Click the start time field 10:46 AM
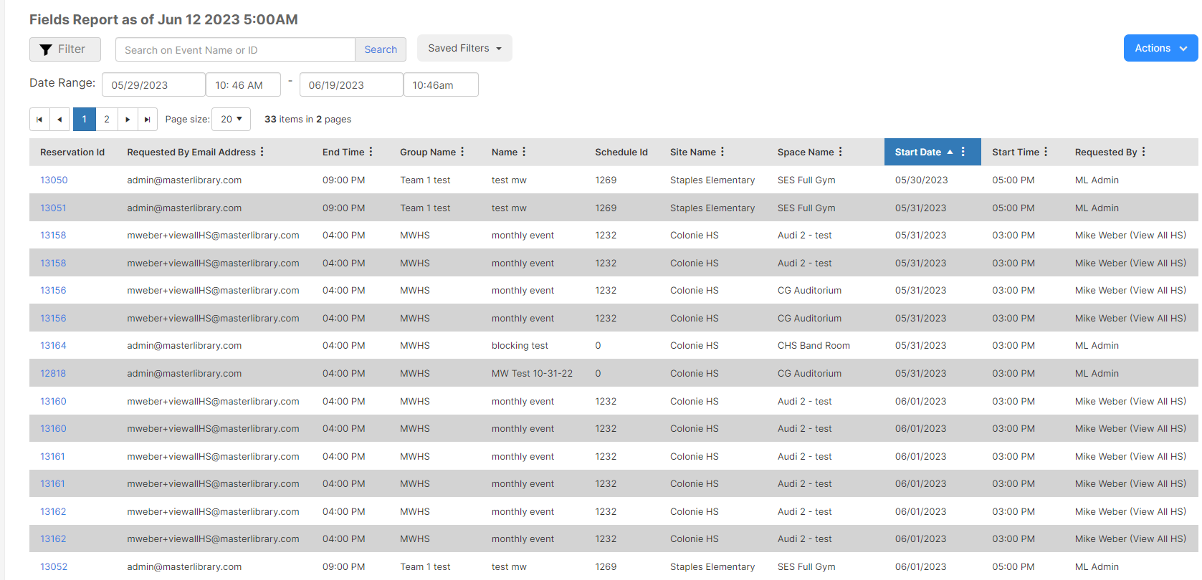This screenshot has height=580, width=1202. 244,84
